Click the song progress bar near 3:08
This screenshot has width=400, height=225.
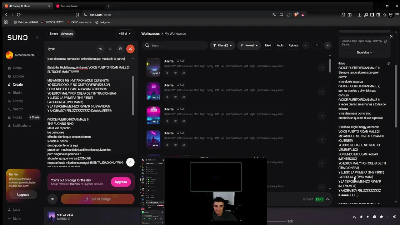(x=277, y=221)
